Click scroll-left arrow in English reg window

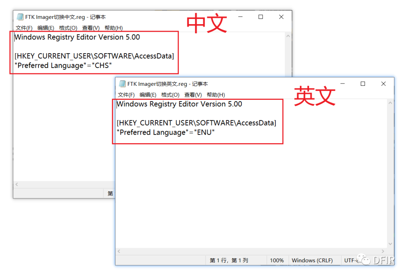point(119,251)
